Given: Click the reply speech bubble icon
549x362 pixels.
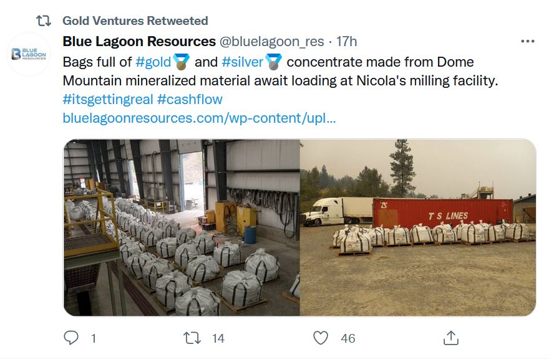Looking at the screenshot, I should tap(72, 338).
